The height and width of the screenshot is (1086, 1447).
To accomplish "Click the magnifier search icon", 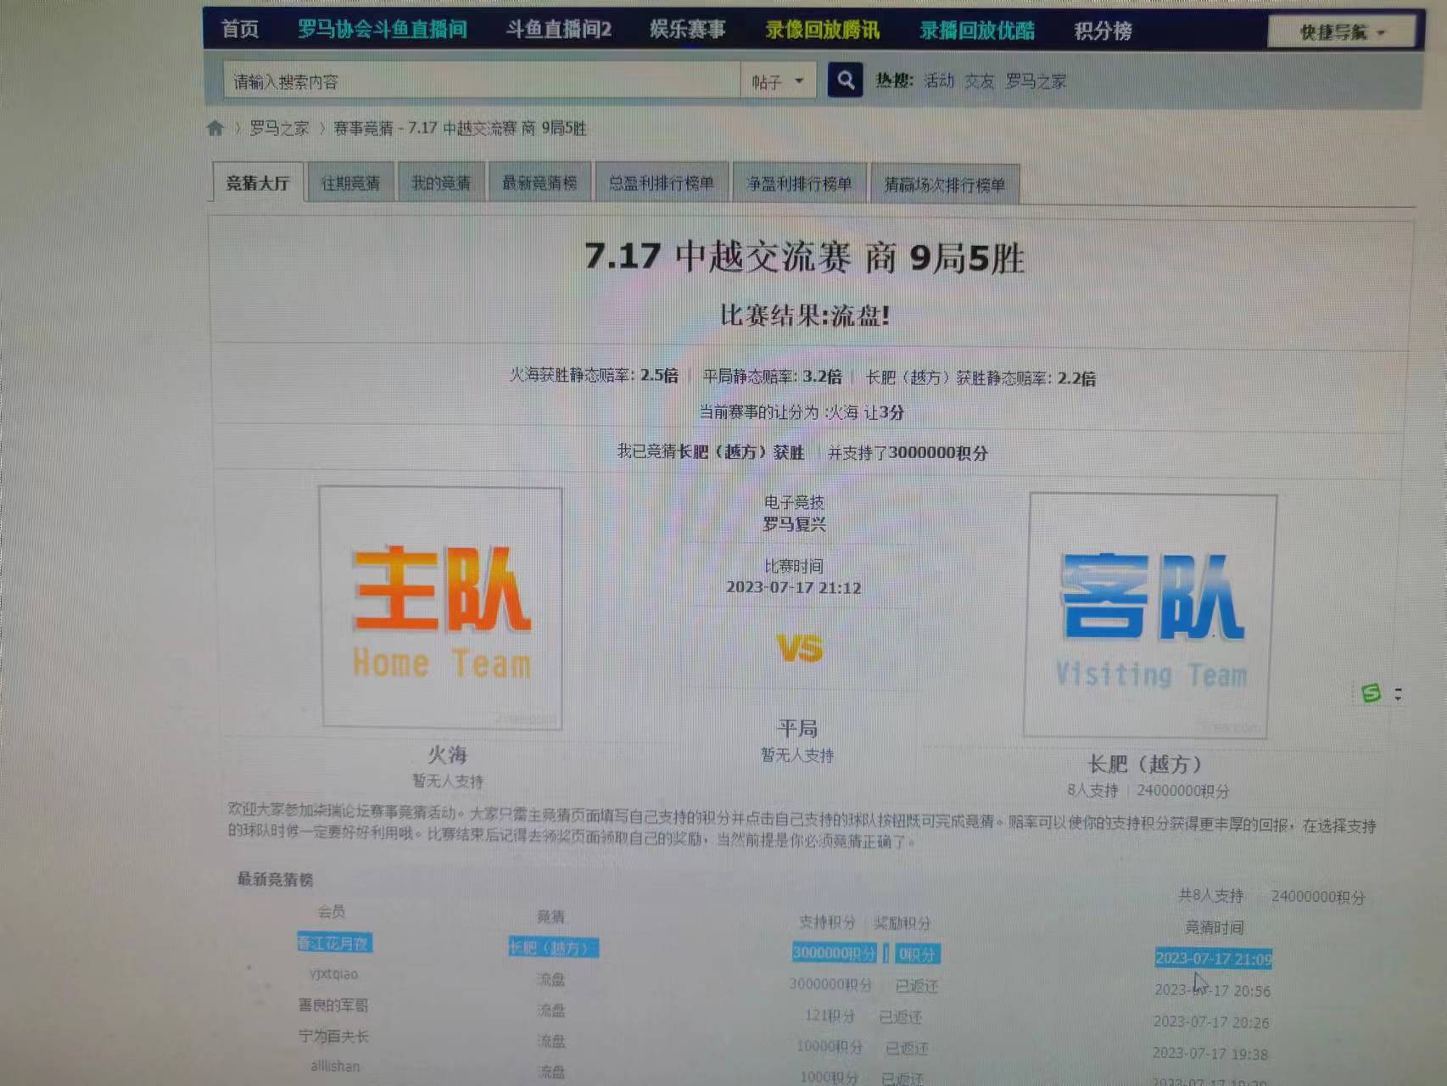I will [845, 80].
